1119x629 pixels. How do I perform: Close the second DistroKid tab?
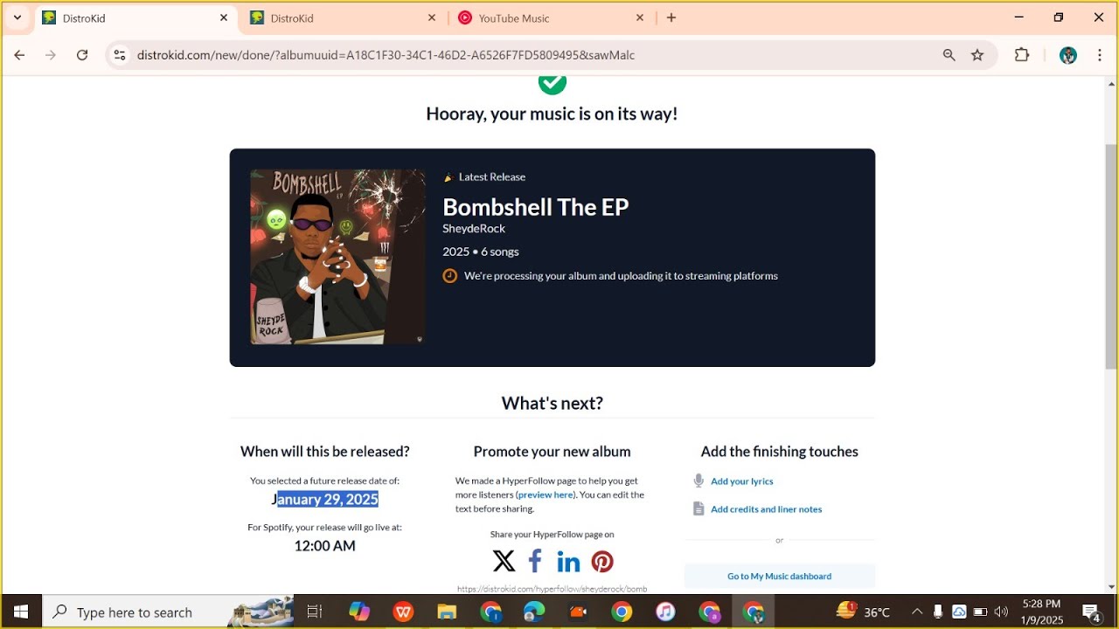[x=432, y=17]
